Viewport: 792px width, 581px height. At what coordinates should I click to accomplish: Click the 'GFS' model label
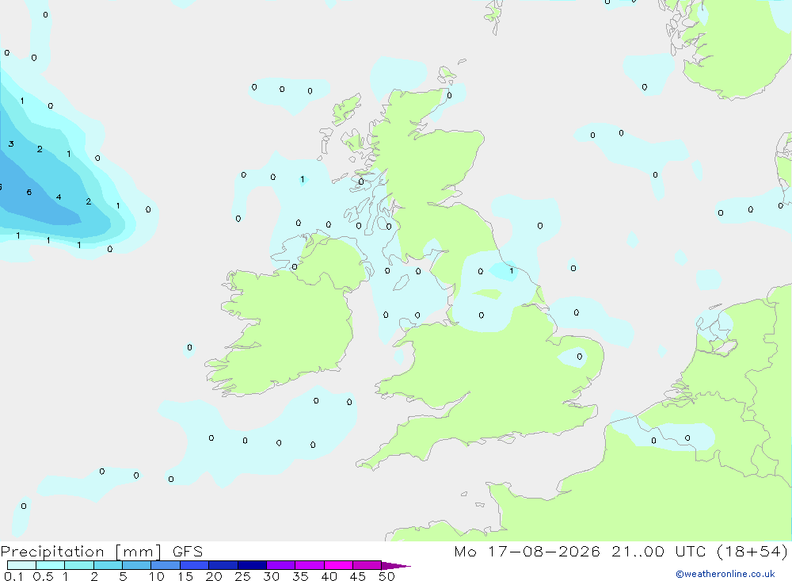pos(188,551)
